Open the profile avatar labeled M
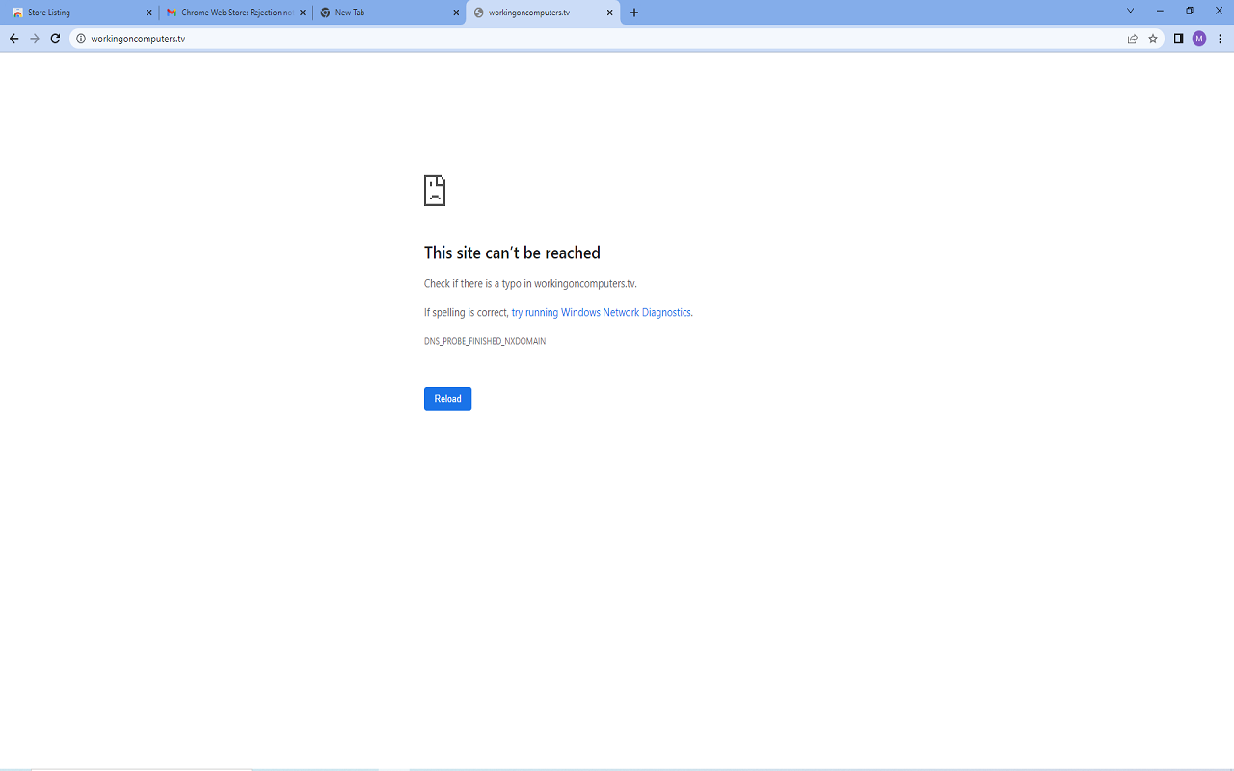The image size is (1234, 771). 1198,39
